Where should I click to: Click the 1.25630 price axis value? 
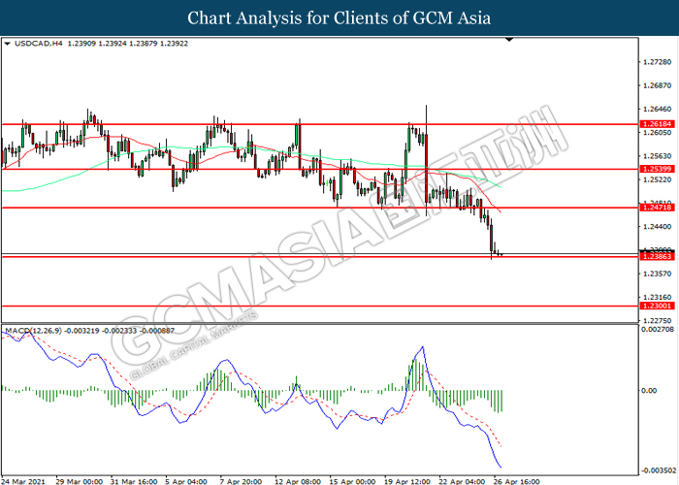[x=658, y=156]
